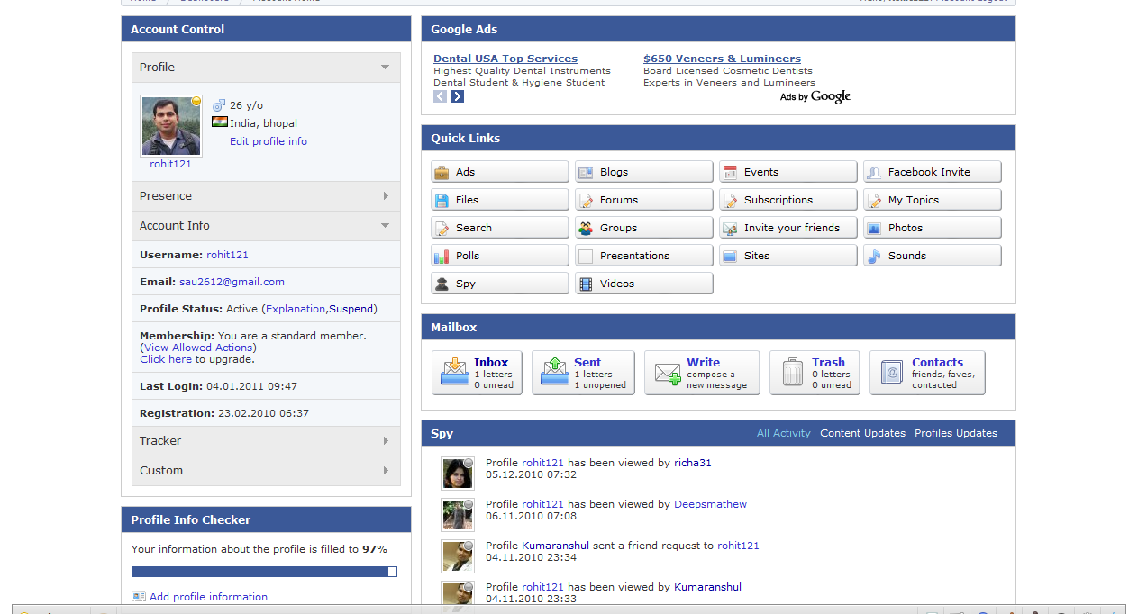Open the Videos film strip icon
Image resolution: width=1138 pixels, height=614 pixels.
[x=586, y=284]
